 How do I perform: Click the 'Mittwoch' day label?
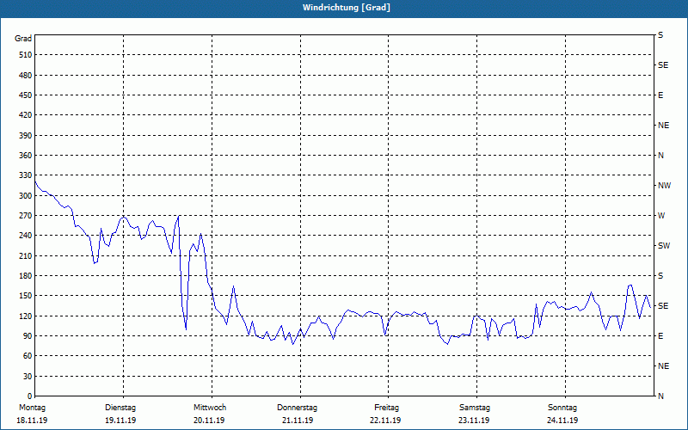(210, 408)
